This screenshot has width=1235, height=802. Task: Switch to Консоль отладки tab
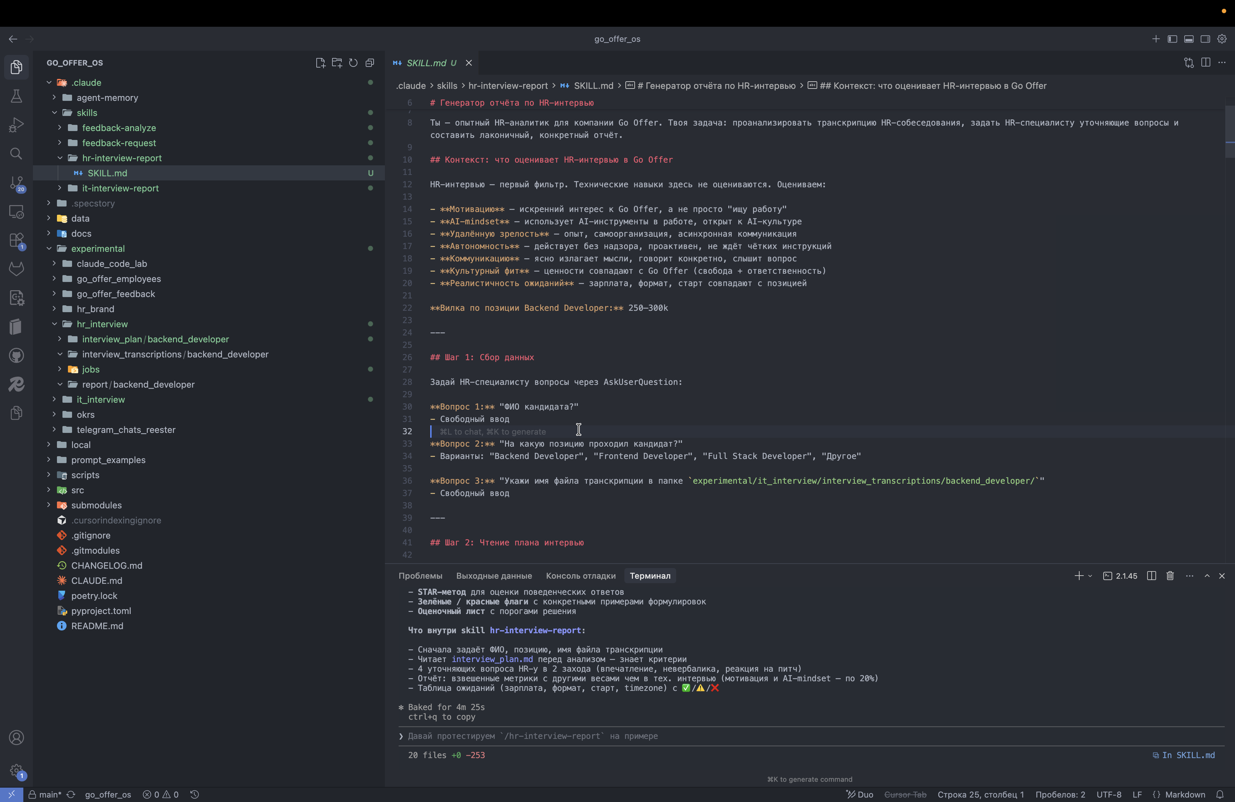[x=581, y=576]
